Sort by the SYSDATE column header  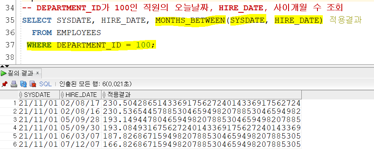pos(39,95)
